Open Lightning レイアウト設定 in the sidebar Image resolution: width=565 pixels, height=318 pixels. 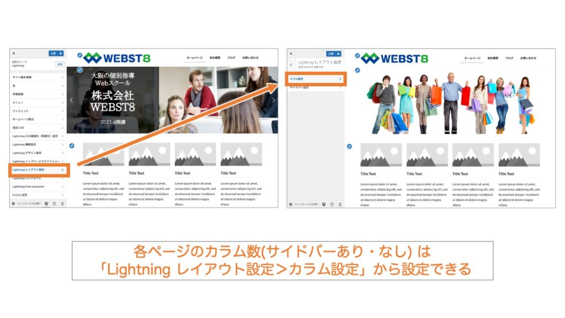click(32, 169)
